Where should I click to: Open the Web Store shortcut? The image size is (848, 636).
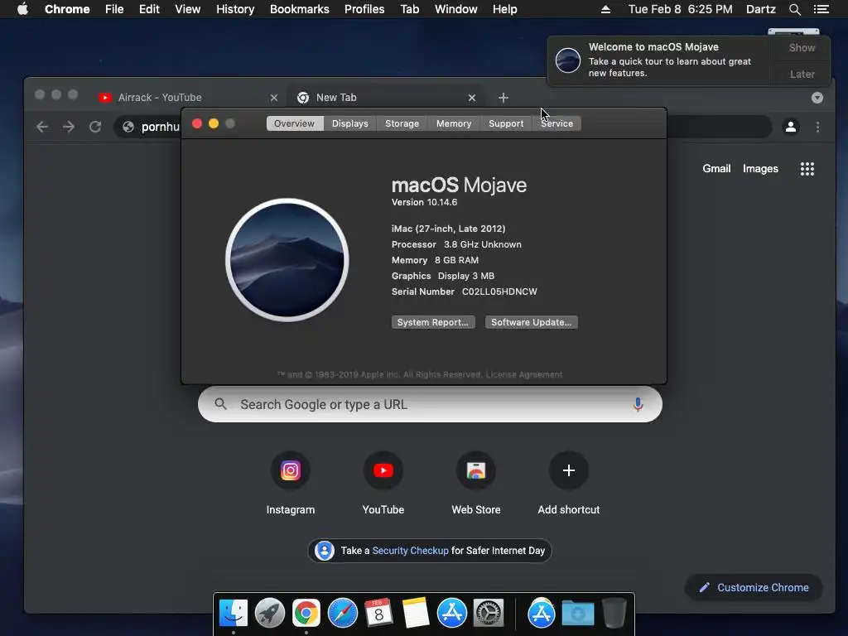(x=476, y=470)
